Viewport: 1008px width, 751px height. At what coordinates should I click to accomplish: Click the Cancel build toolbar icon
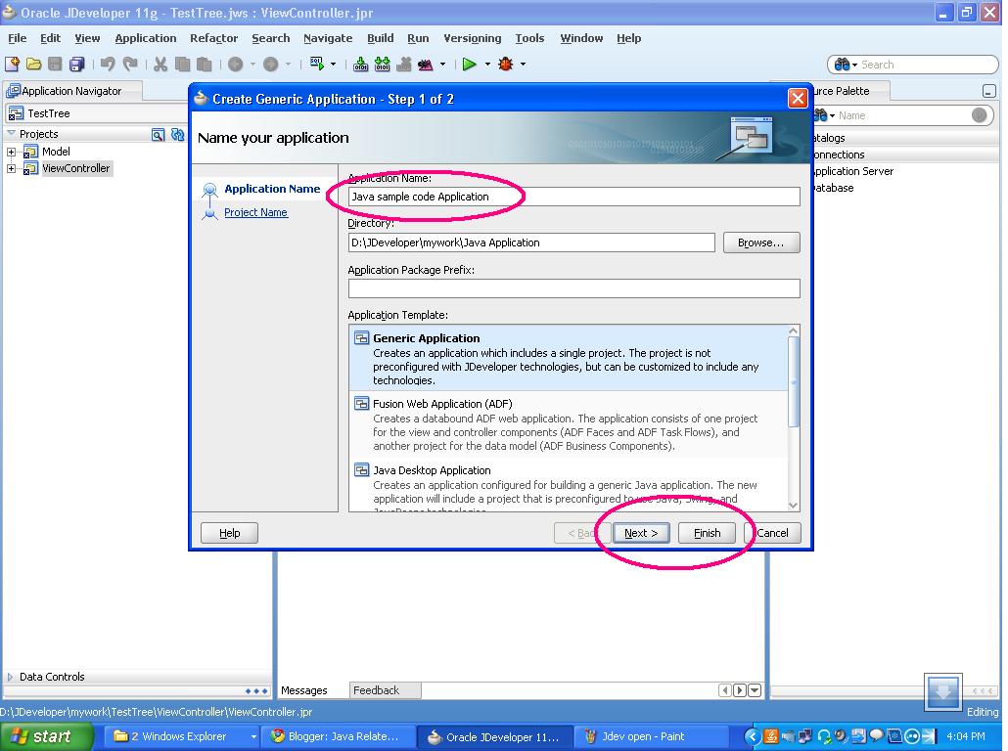(404, 65)
